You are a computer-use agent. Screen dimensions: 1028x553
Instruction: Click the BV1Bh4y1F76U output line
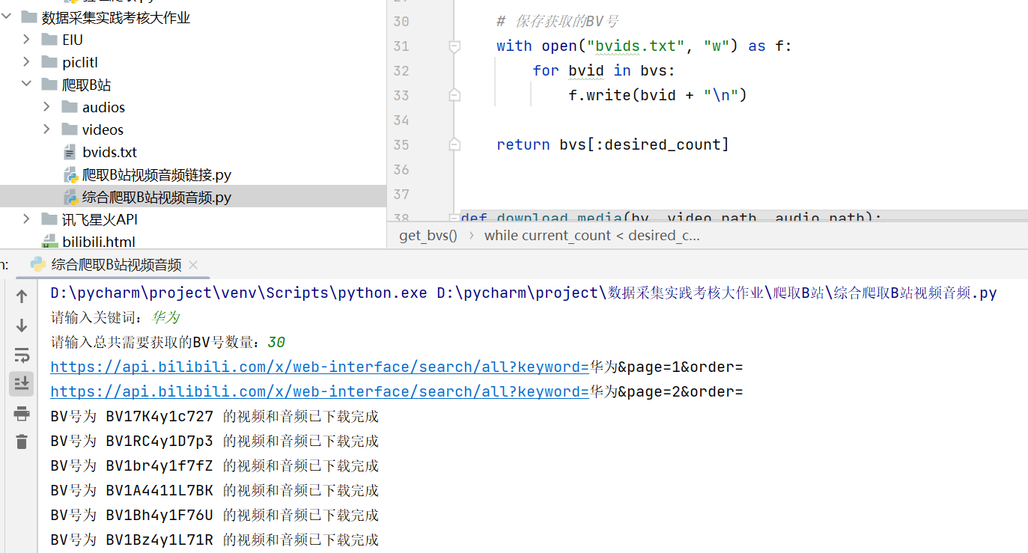pos(215,516)
